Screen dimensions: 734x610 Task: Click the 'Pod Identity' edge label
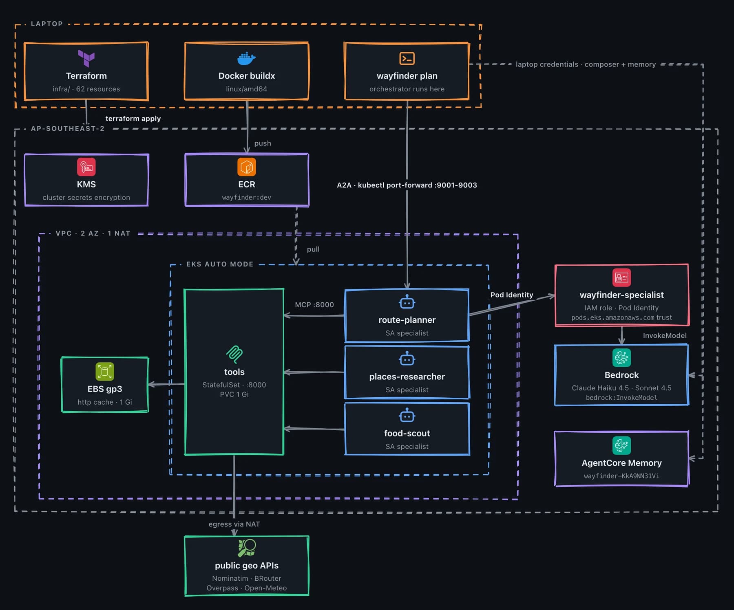(512, 295)
